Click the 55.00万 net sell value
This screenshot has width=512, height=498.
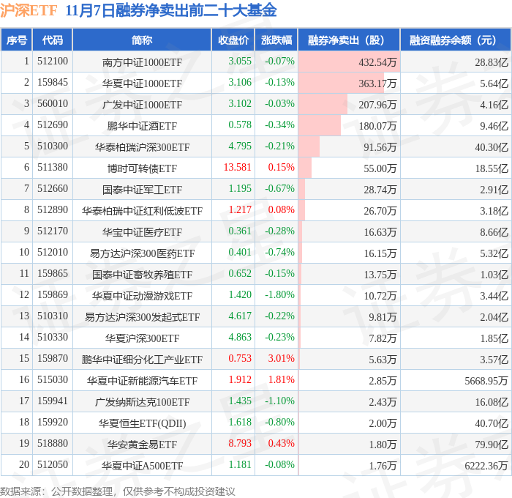pos(380,168)
